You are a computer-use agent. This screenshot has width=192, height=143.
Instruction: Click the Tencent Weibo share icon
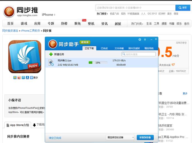(x=23, y=78)
